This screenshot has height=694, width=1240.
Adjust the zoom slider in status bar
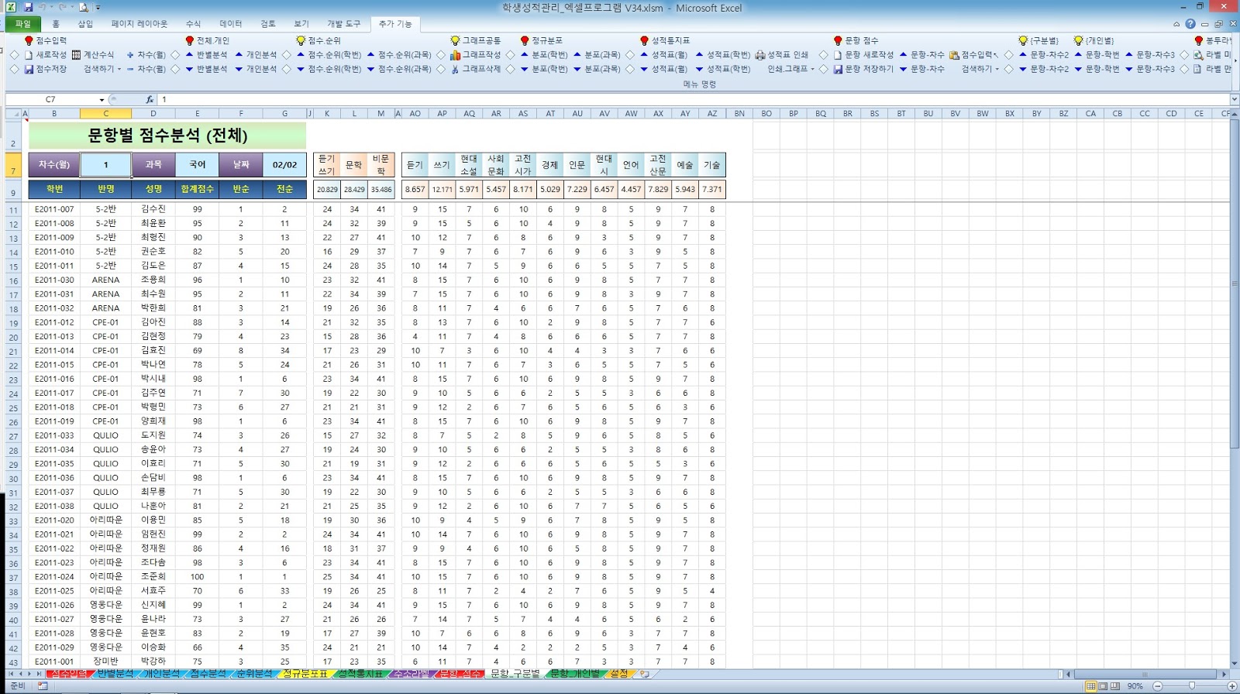(x=1192, y=686)
